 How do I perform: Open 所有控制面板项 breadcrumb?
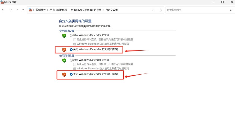point(58,10)
